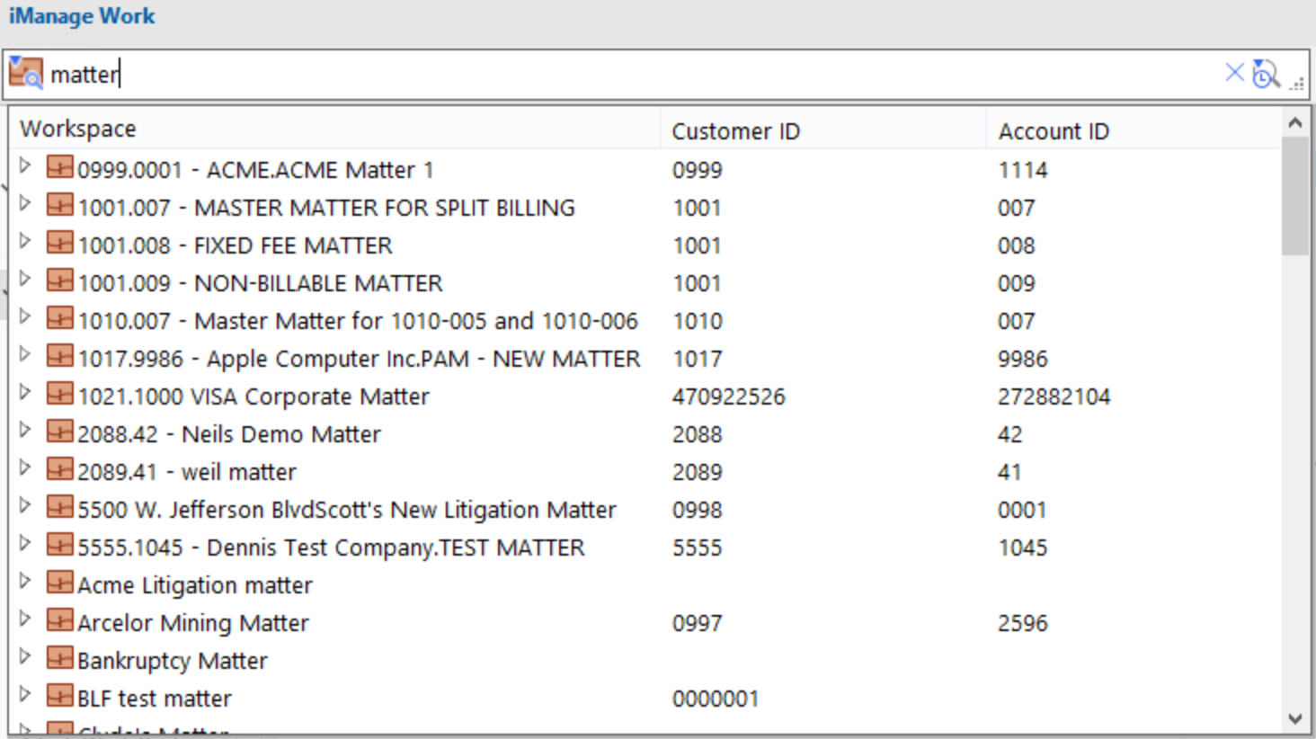This screenshot has height=739, width=1316.
Task: Expand the 1001.007 MASTER MATTER workspace
Action: point(25,204)
